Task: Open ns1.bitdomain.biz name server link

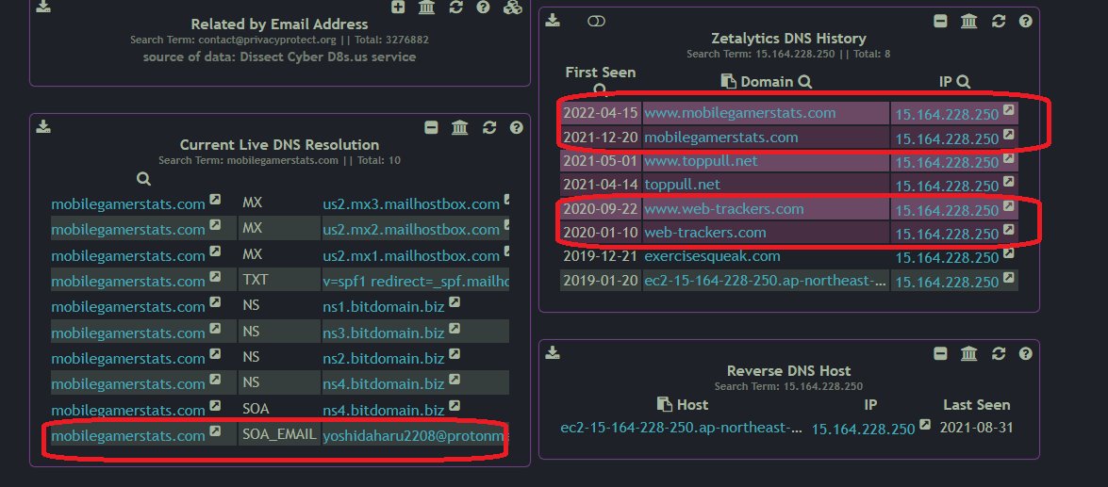Action: click(x=384, y=306)
